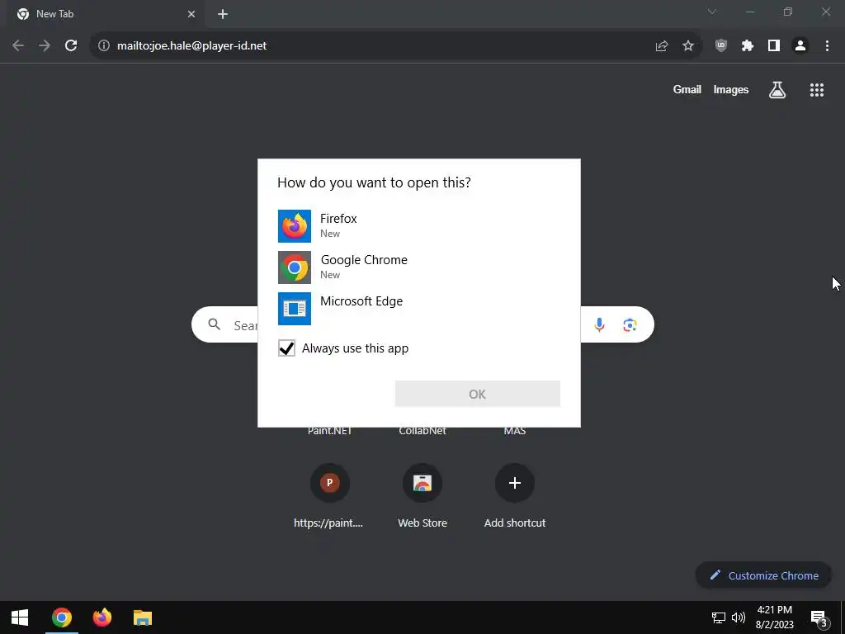Open the Windows Start menu

click(20, 617)
